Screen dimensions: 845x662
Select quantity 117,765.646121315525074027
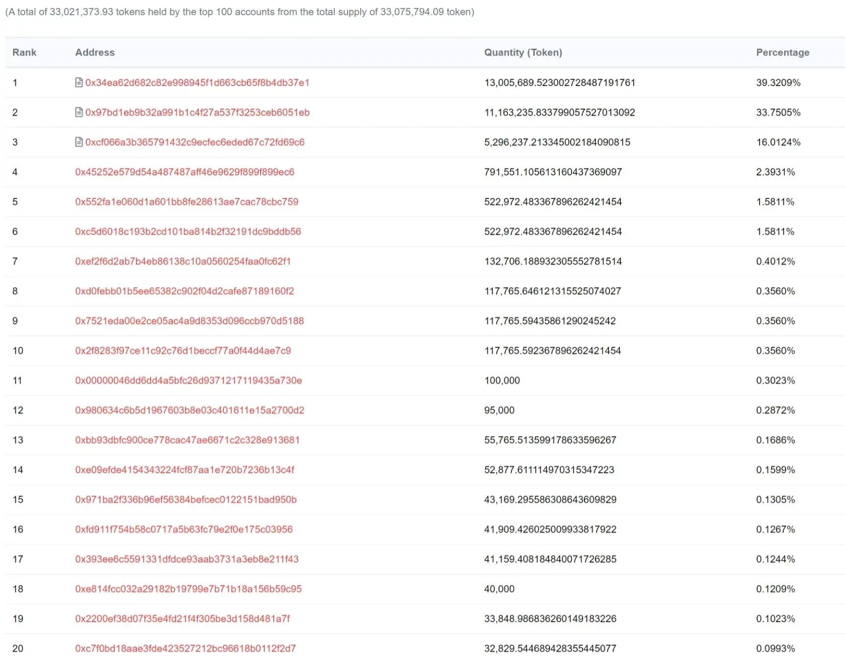553,291
